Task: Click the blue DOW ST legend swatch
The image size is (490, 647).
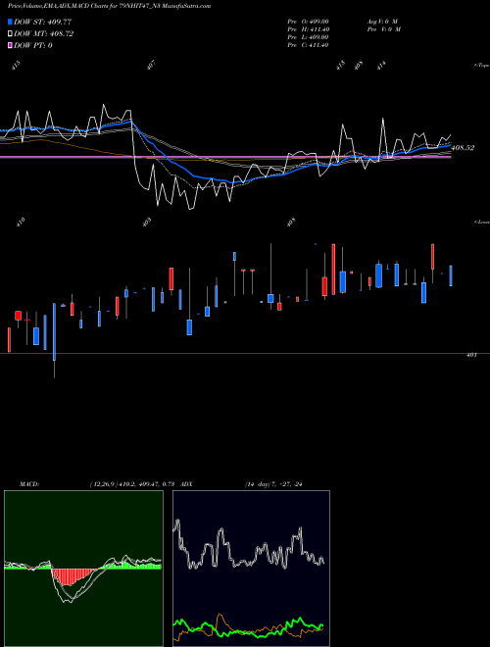Action: click(10, 22)
